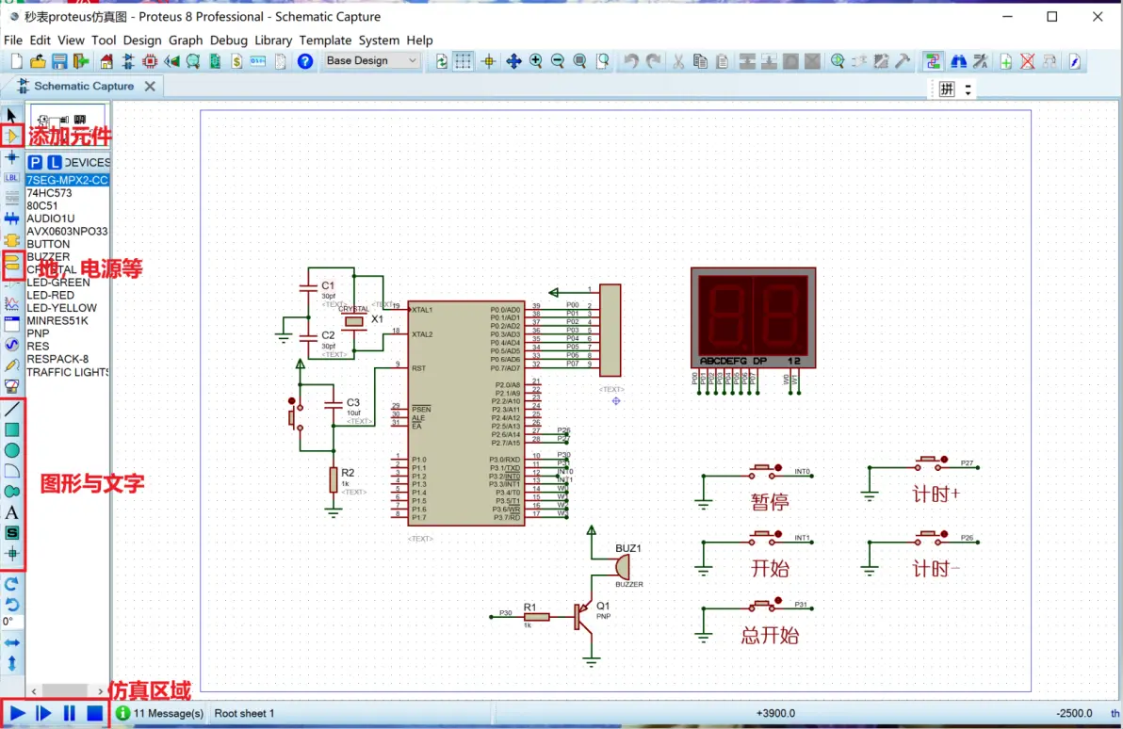Viewport: 1123px width, 729px height.
Task: Open the Library menu
Action: (273, 40)
